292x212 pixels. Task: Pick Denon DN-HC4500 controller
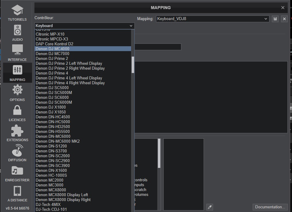(x=83, y=117)
